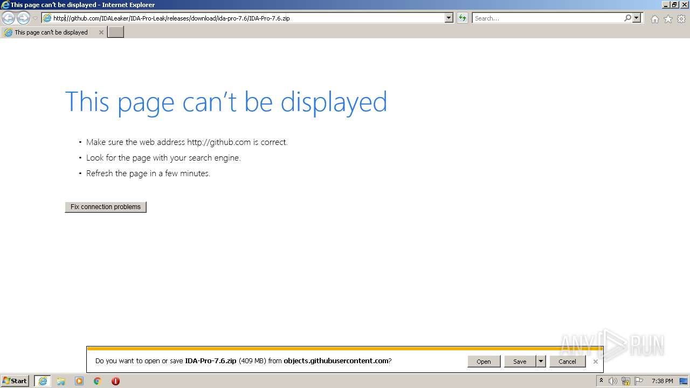The width and height of the screenshot is (690, 388).
Task: Launch the Chrome taskbar icon
Action: (x=98, y=381)
